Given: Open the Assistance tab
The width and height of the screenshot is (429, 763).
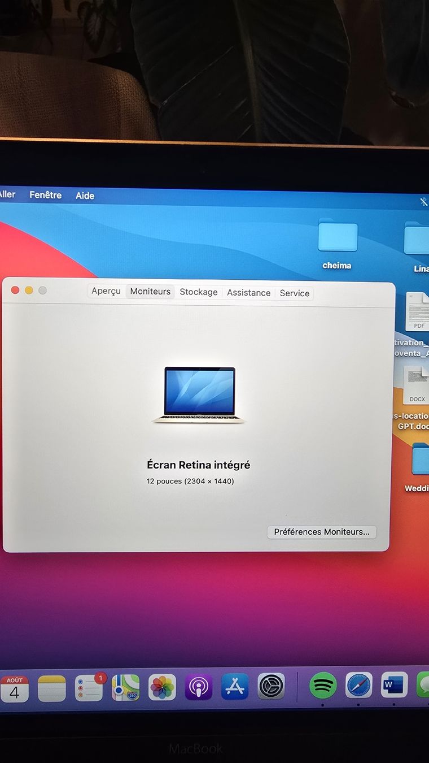Looking at the screenshot, I should click(x=248, y=293).
